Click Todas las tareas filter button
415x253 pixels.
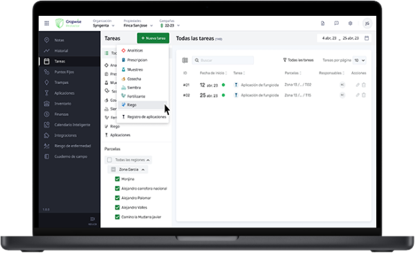click(298, 60)
